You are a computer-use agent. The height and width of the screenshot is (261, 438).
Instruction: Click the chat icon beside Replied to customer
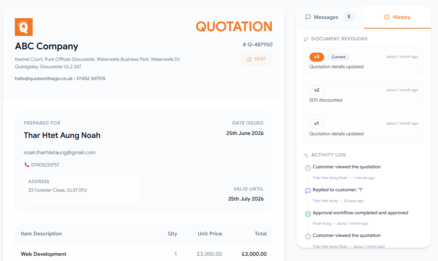tap(308, 191)
